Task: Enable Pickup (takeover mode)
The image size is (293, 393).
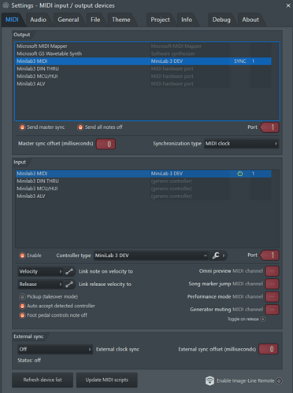Action: 23,296
